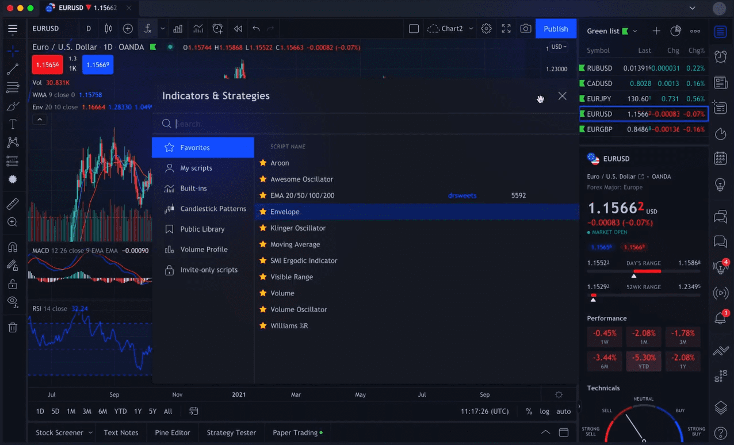The image size is (734, 445).
Task: Select the 1Y date range
Action: [x=138, y=411]
